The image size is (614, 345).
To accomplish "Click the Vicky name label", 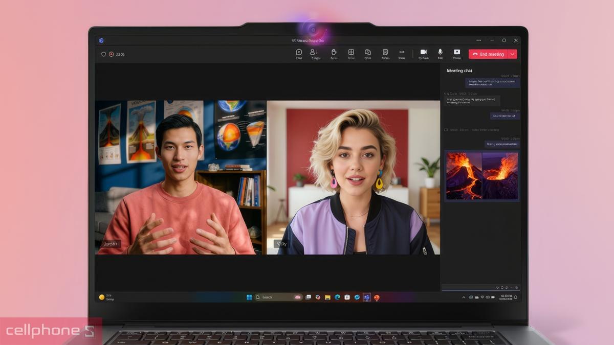I will point(281,244).
